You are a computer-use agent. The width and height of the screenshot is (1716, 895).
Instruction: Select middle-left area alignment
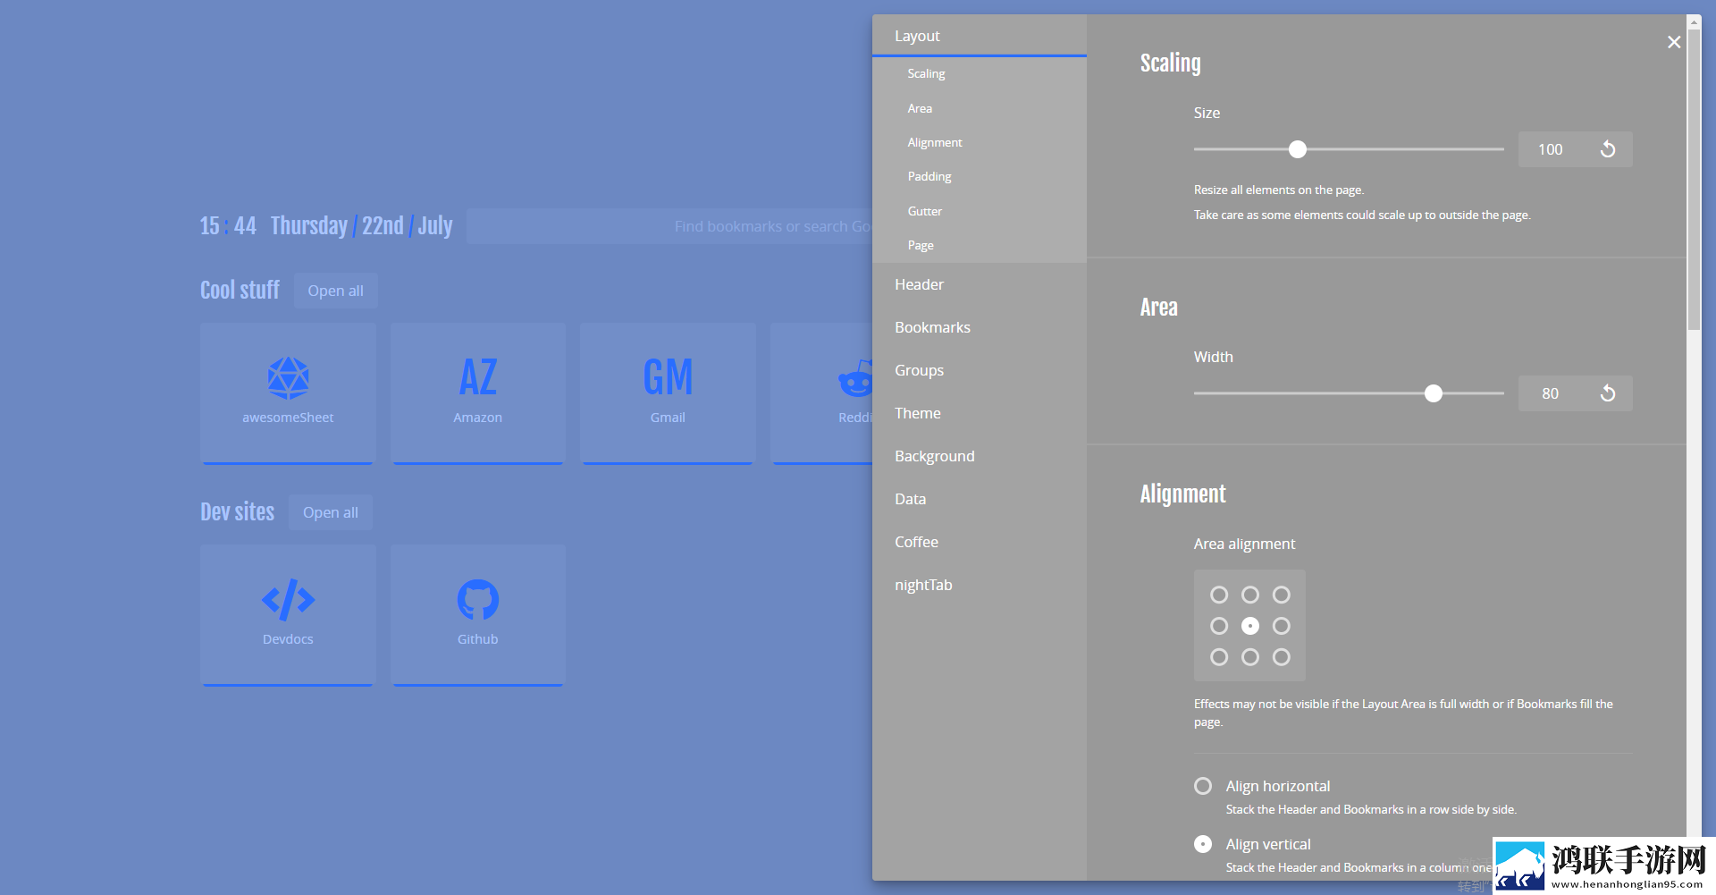click(1219, 626)
